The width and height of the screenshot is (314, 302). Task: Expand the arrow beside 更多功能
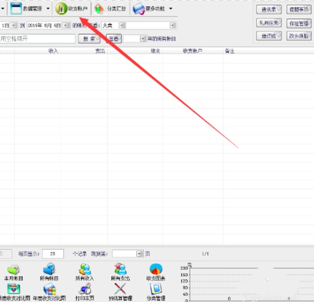point(170,9)
